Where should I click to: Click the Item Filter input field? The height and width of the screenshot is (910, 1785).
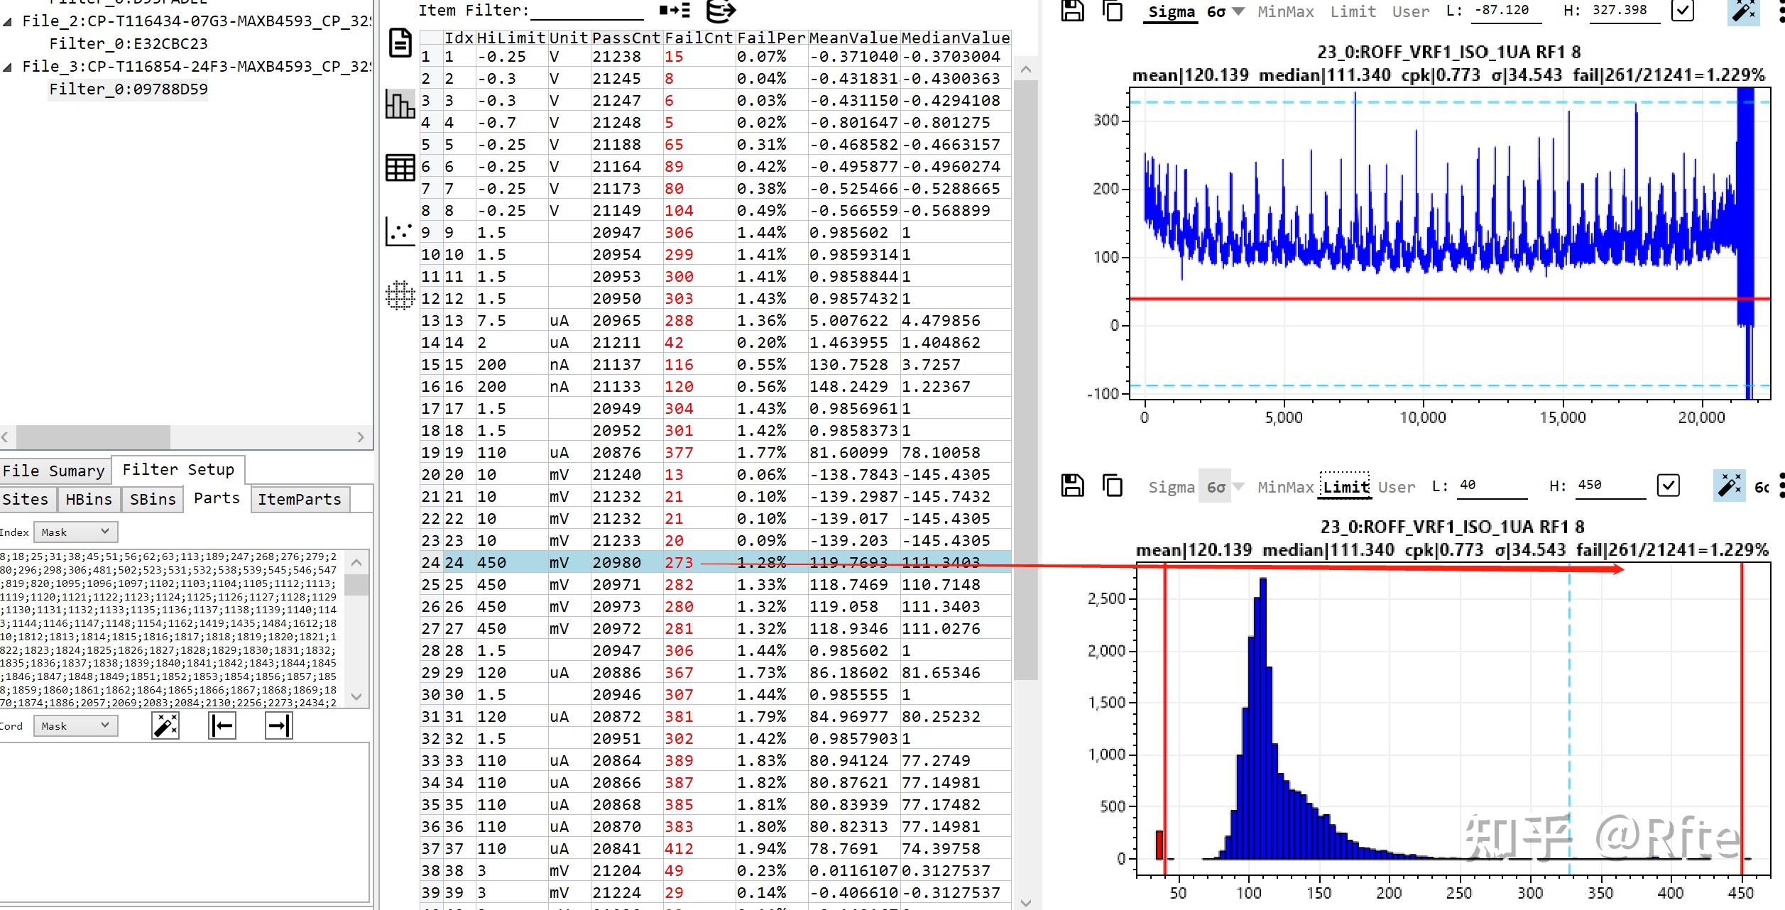pos(587,11)
